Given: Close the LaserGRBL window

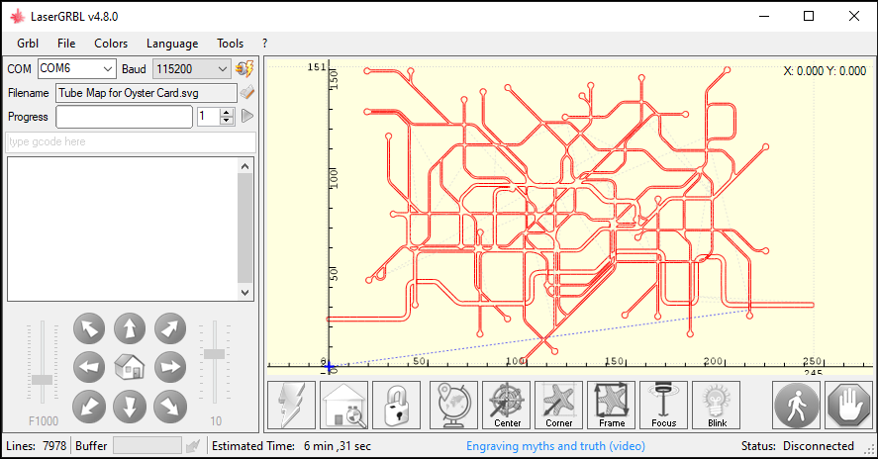Looking at the screenshot, I should point(854,16).
